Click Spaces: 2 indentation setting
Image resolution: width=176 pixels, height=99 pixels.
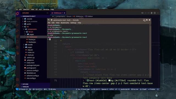coord(105,89)
